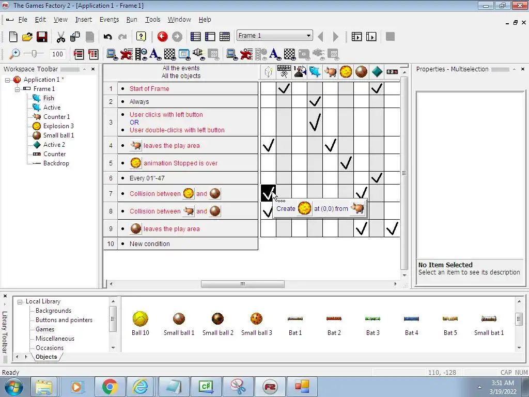Click the event editor horizontal scrollbar thumb
This screenshot has height=397, width=529.
[x=243, y=284]
